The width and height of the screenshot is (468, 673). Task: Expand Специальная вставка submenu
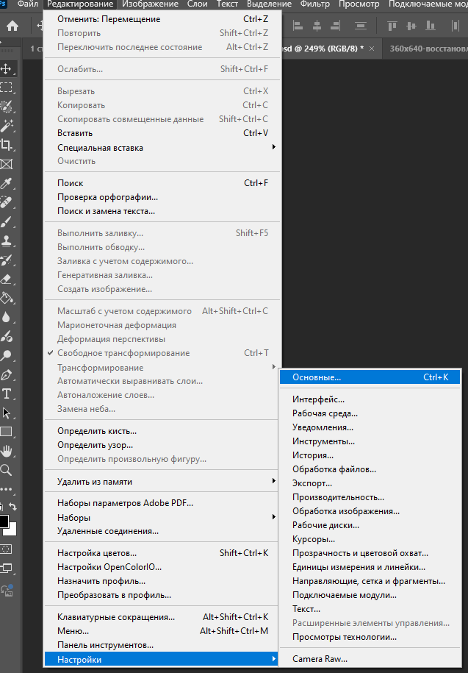click(x=162, y=148)
